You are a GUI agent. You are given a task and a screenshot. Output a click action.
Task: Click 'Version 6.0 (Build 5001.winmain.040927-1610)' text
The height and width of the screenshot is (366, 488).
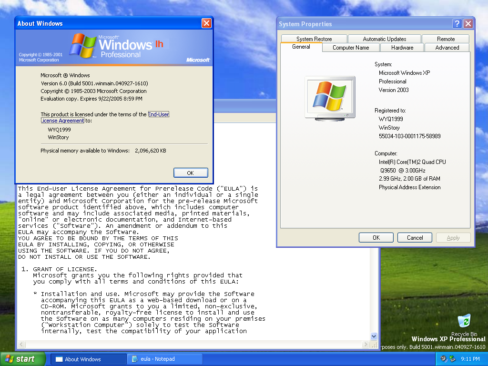(94, 83)
